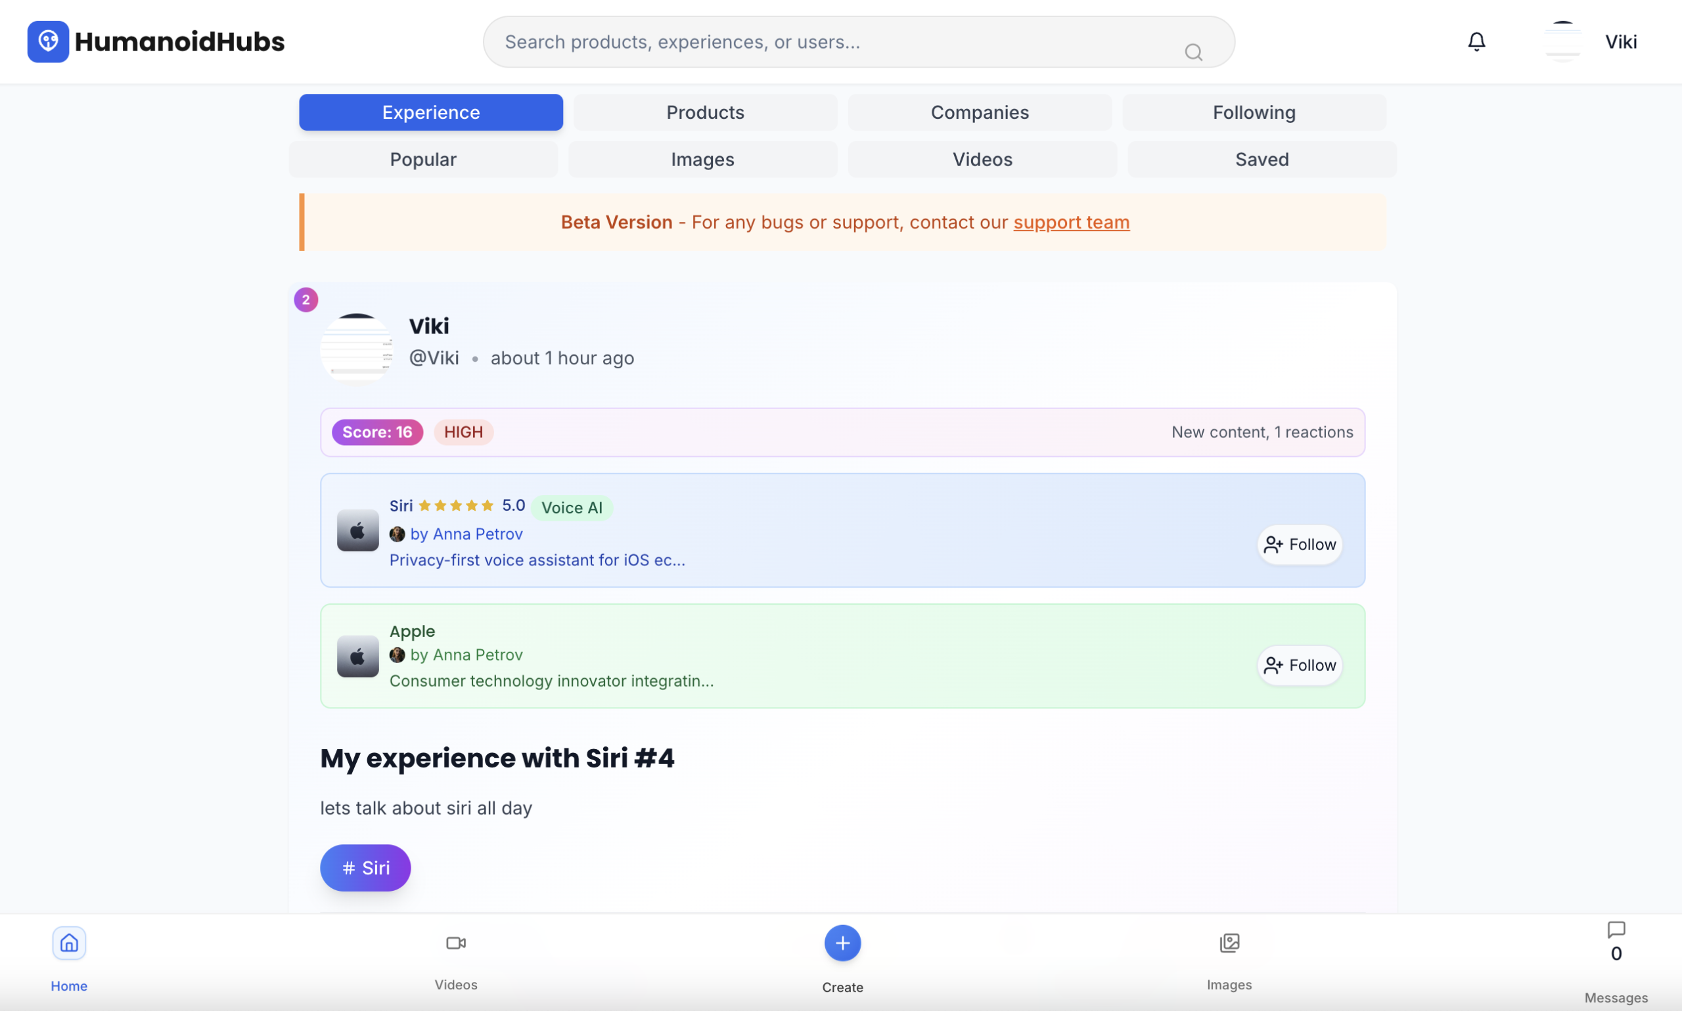Image resolution: width=1682 pixels, height=1011 pixels.
Task: Click the search magnifier icon
Action: (1193, 52)
